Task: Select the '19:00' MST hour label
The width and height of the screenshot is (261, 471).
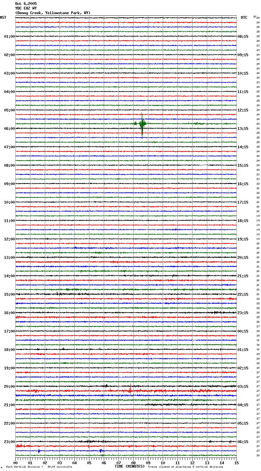Action: coord(10,368)
